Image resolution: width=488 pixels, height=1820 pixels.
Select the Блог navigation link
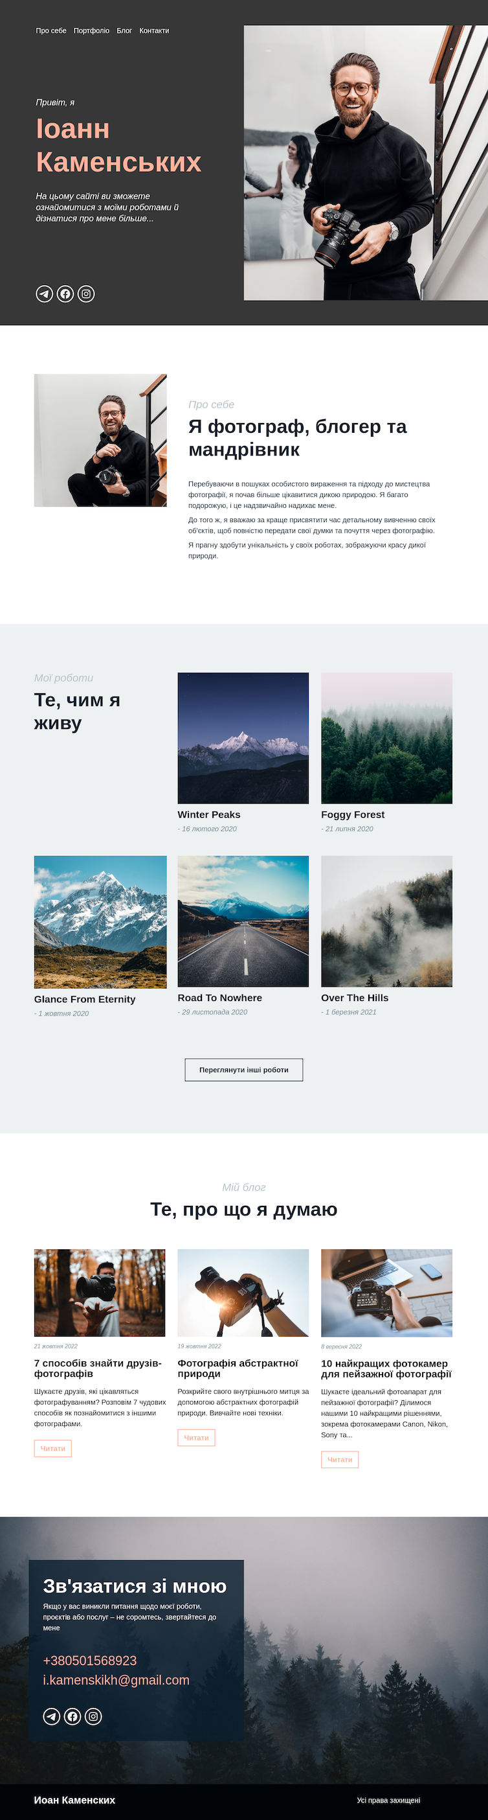(124, 30)
